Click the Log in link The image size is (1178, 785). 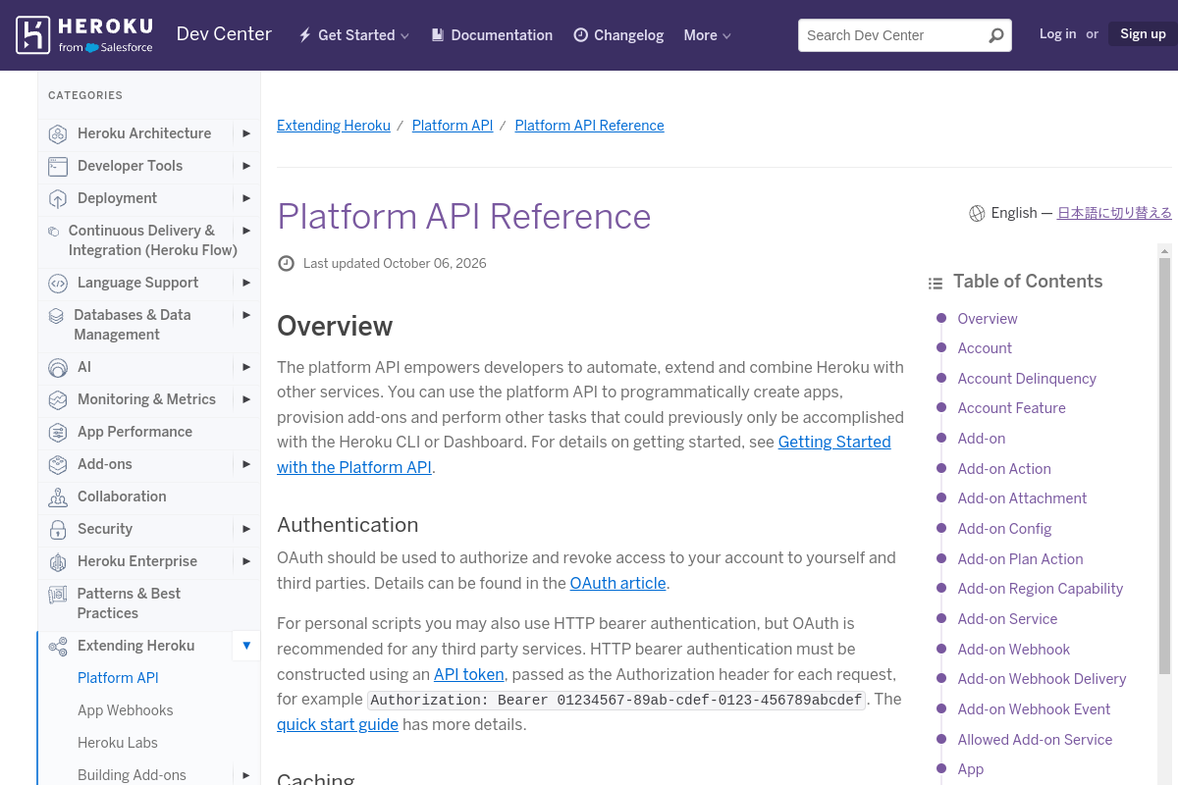click(1057, 34)
